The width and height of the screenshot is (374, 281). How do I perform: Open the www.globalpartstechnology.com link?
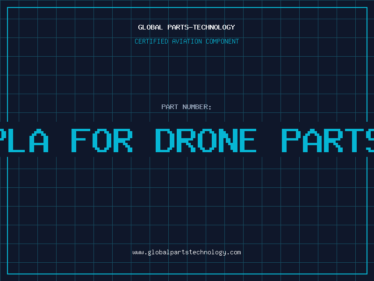pyautogui.click(x=187, y=252)
